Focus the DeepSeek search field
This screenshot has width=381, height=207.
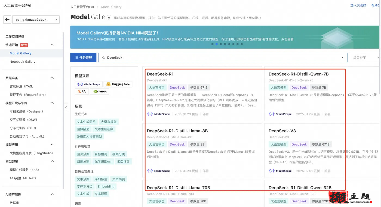point(223,58)
